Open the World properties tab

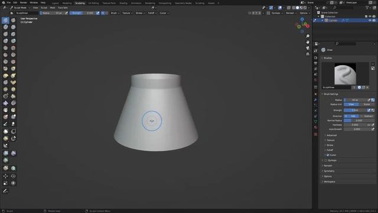315,80
